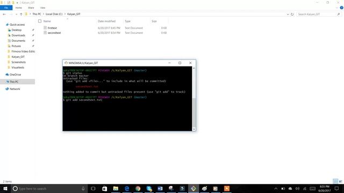Click the firsttext document icon
344x193 pixels.
(45, 28)
